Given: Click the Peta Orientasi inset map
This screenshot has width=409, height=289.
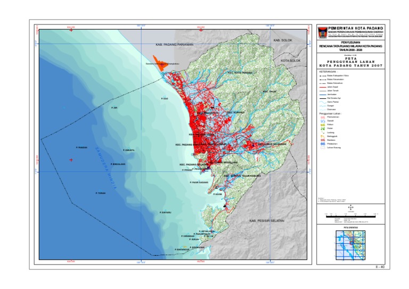Looking at the screenshot, I should pos(350,245).
